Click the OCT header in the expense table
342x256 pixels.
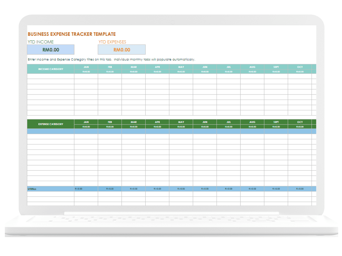pos(300,122)
